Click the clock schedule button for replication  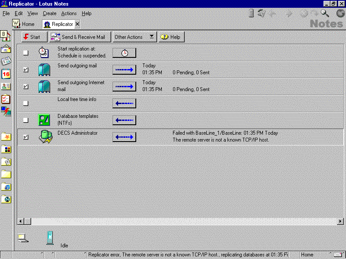click(124, 53)
